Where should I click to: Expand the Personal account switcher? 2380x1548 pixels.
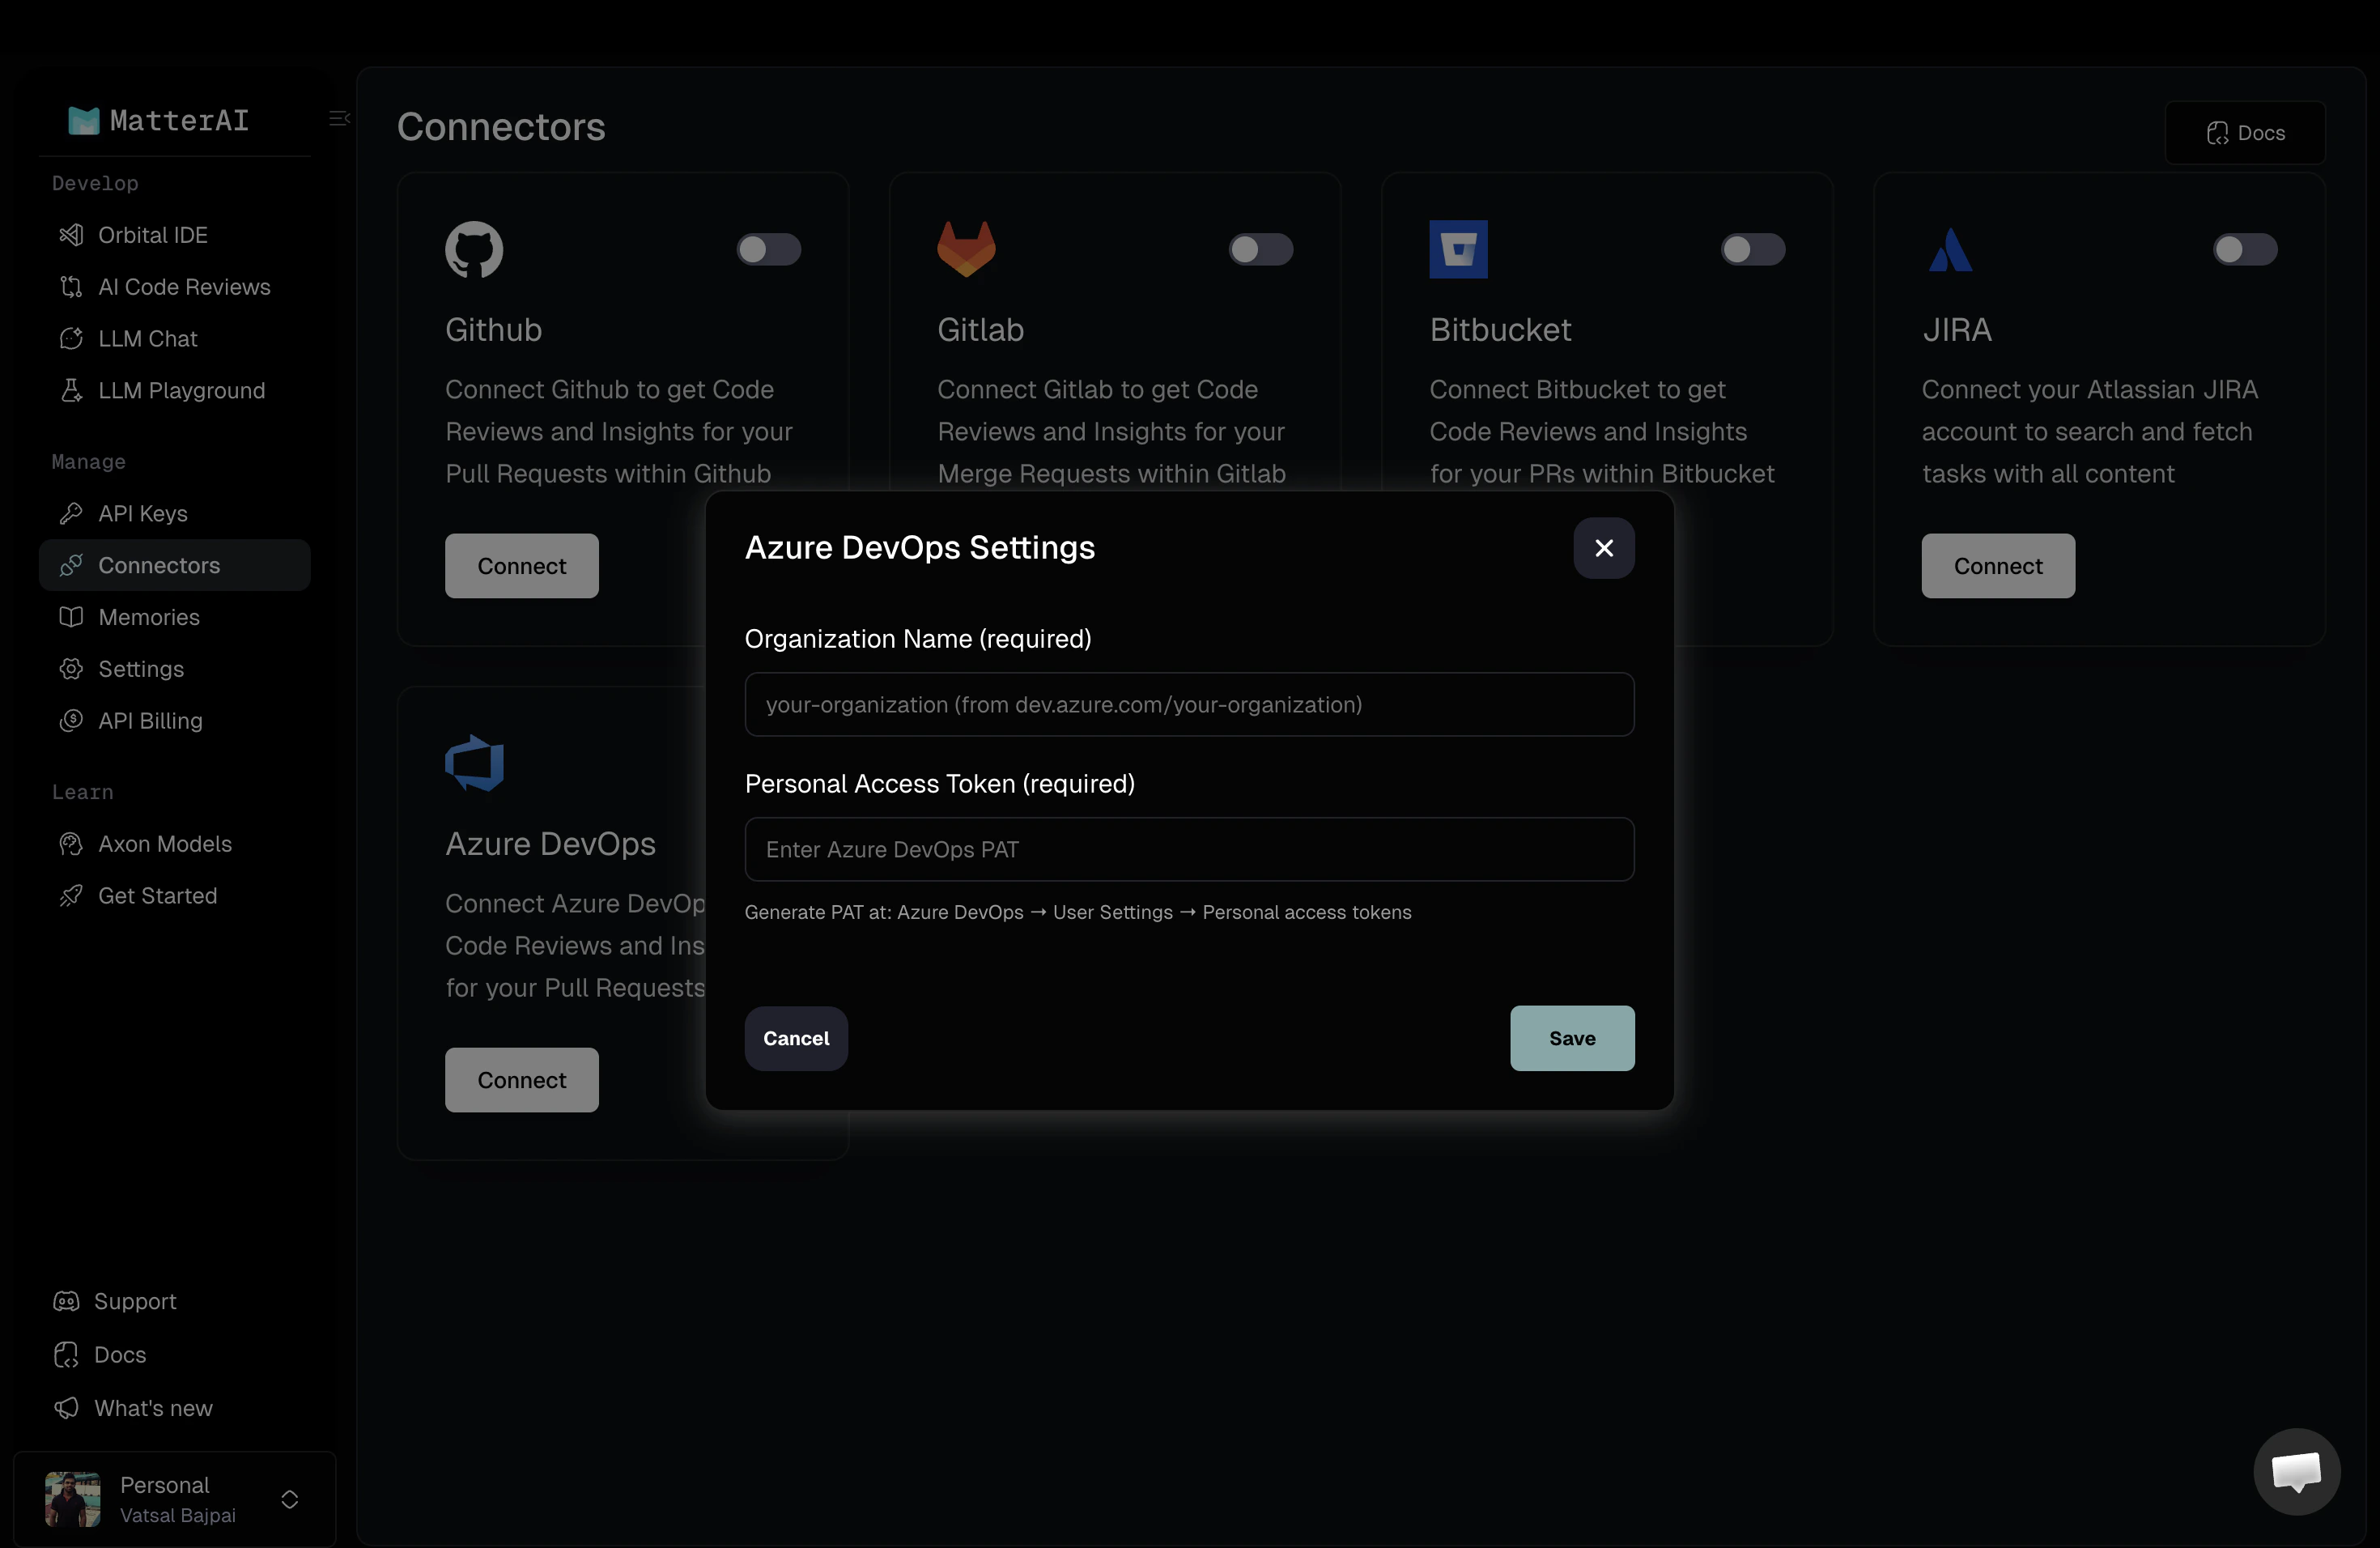click(290, 1499)
